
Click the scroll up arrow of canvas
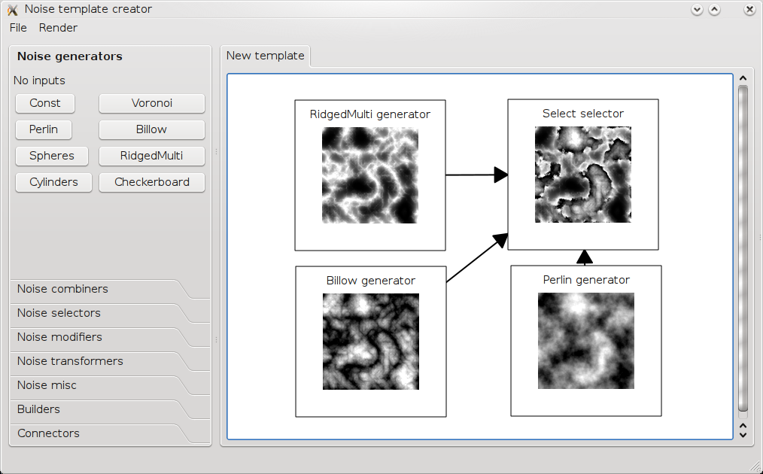[743, 78]
